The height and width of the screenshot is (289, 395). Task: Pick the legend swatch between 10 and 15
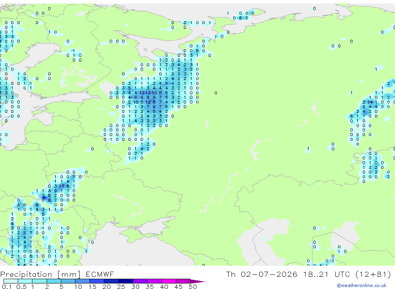[x=83, y=281]
